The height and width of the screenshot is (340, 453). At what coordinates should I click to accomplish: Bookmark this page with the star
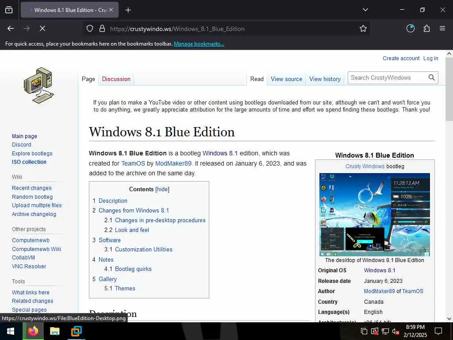click(363, 28)
